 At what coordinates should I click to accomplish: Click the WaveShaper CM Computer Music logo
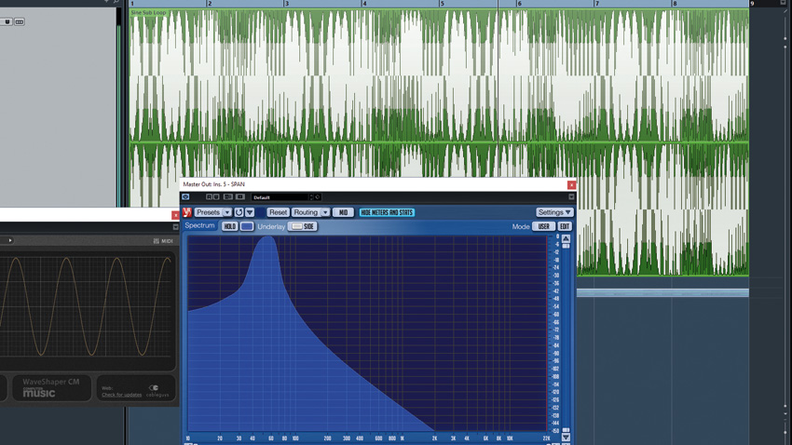(x=51, y=387)
